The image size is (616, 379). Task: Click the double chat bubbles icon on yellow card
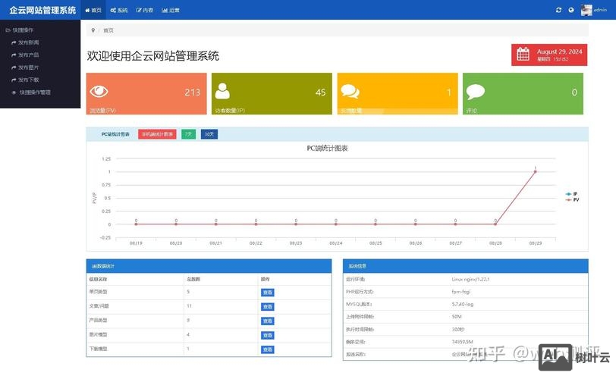click(x=350, y=92)
